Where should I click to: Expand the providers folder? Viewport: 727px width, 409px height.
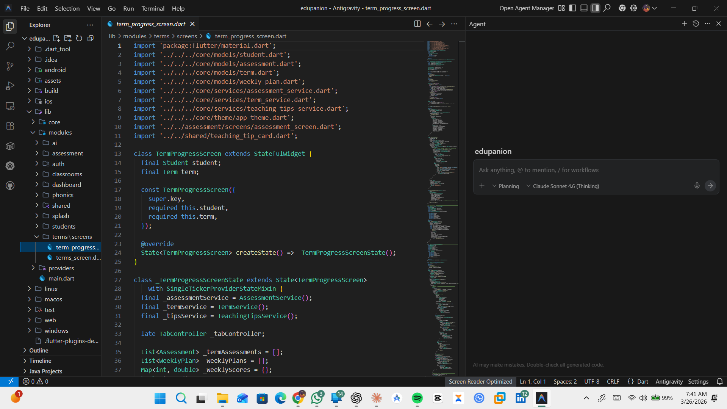click(61, 268)
